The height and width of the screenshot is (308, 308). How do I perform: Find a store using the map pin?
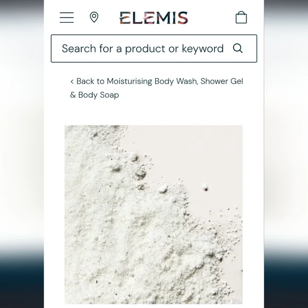[x=94, y=18]
